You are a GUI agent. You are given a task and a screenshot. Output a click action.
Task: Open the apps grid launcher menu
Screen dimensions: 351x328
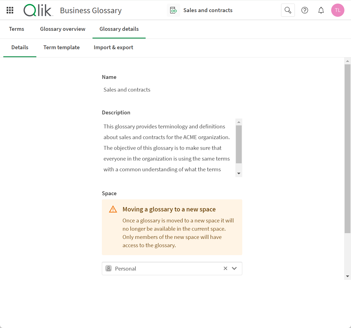10,10
